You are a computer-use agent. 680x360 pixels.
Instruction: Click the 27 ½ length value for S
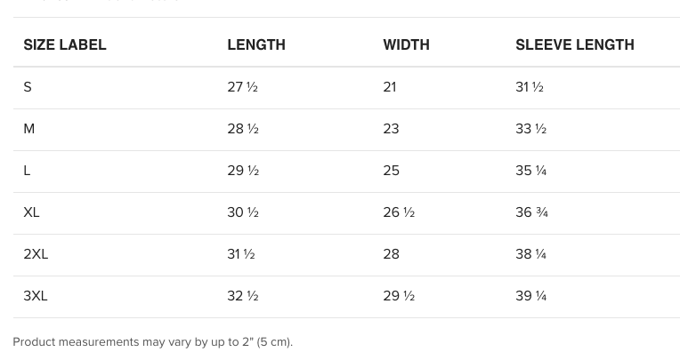click(x=242, y=87)
